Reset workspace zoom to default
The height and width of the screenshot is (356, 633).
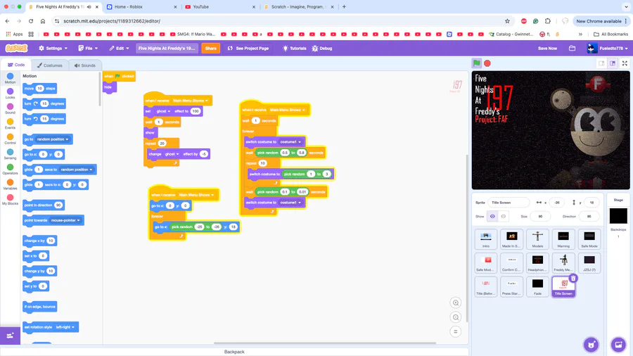coord(455,332)
